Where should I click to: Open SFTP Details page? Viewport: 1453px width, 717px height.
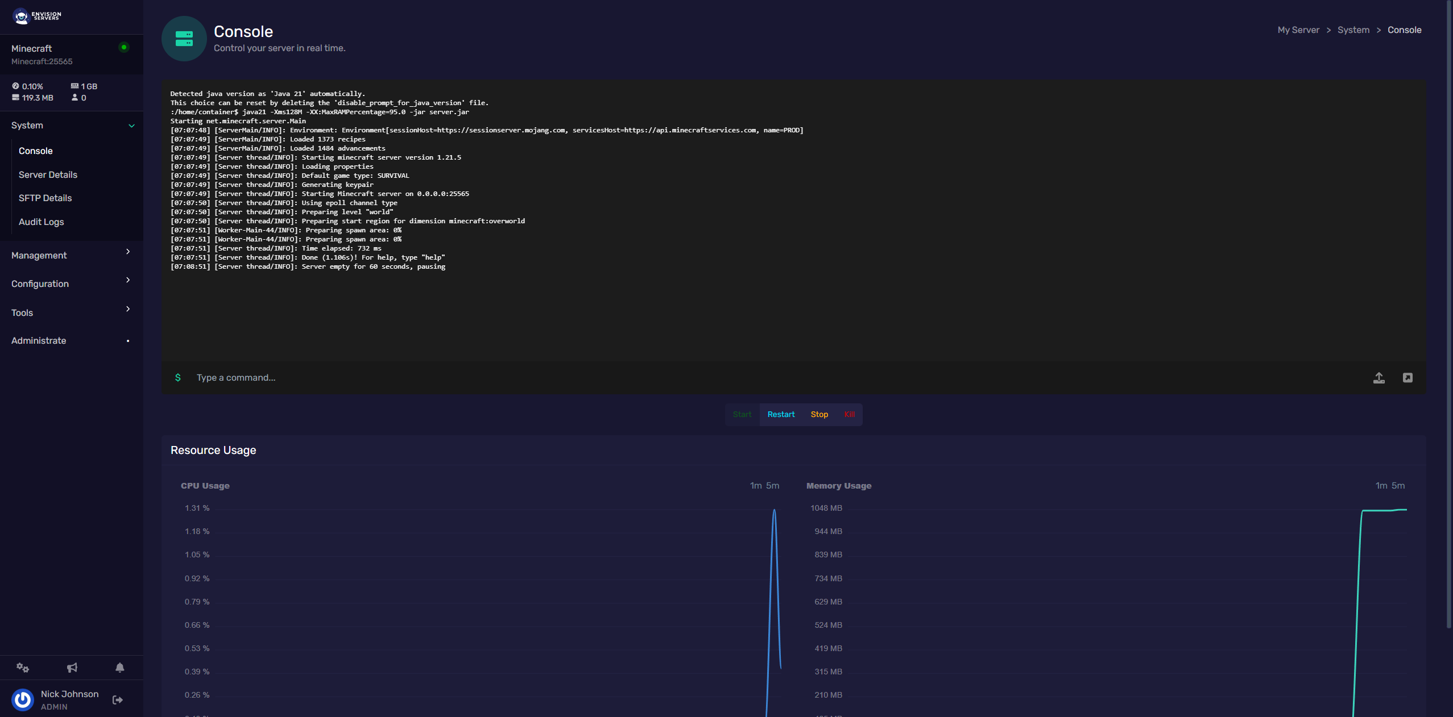[x=45, y=198]
